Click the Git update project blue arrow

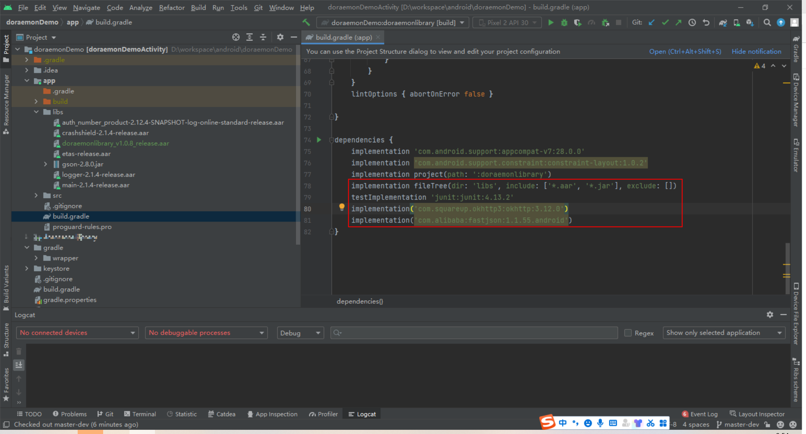651,23
